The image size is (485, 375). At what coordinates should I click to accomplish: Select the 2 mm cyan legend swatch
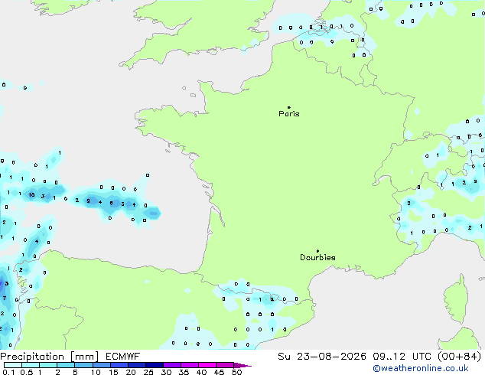66,365
